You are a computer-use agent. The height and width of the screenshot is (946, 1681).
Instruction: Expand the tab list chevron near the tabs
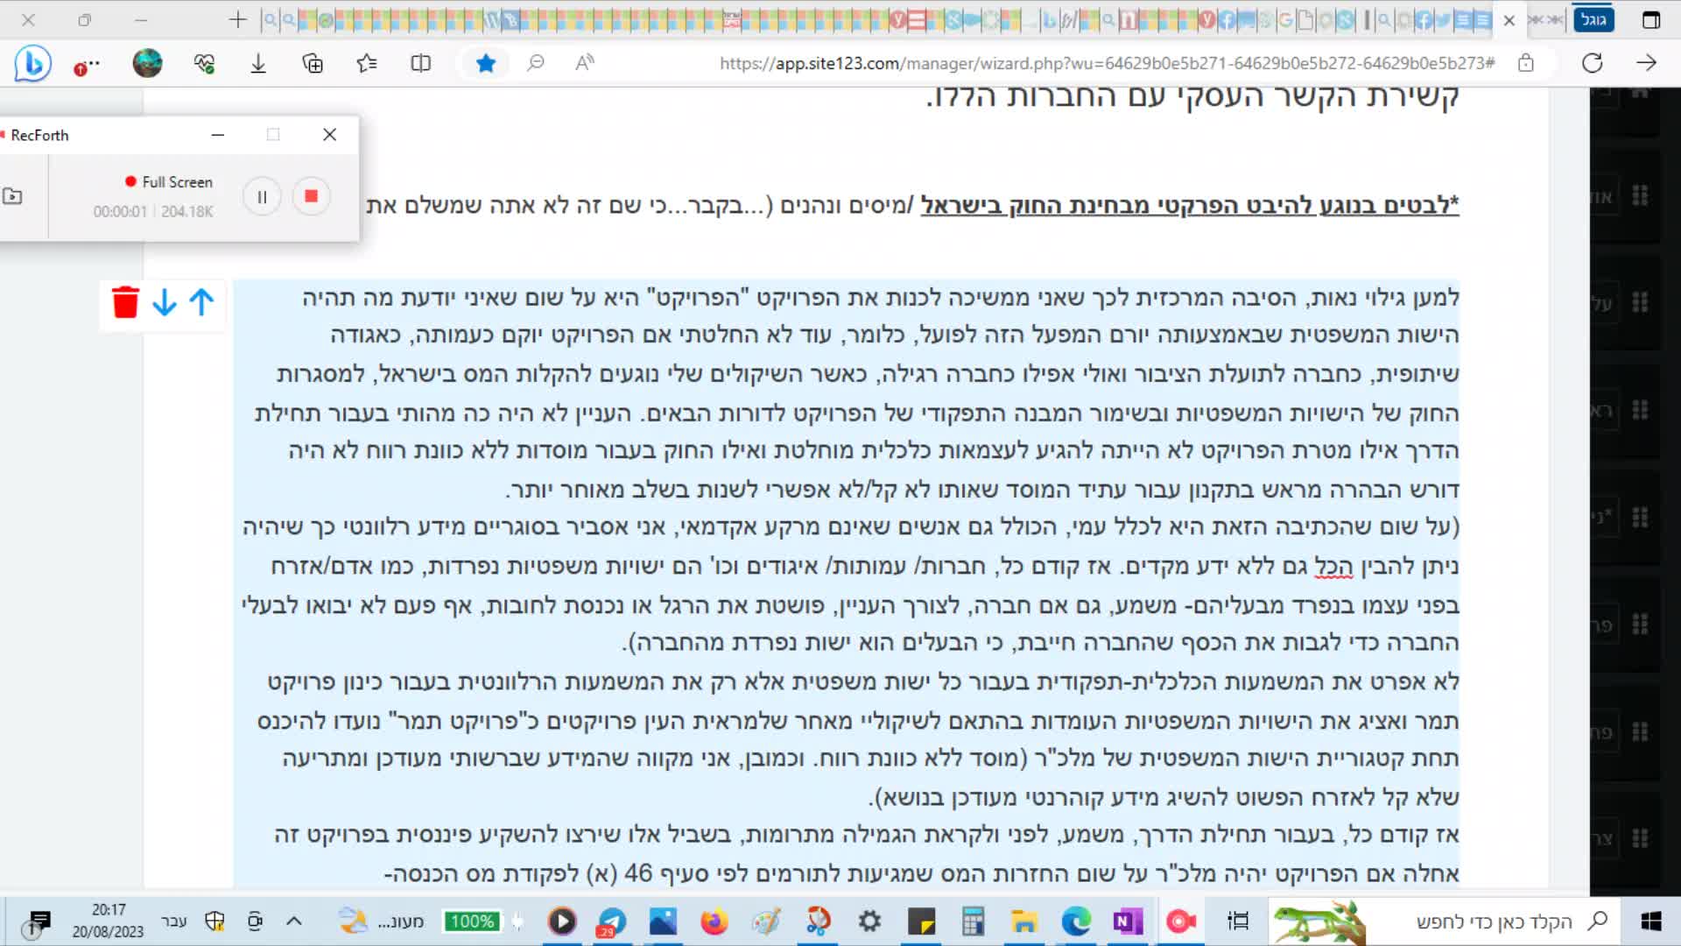click(1546, 19)
